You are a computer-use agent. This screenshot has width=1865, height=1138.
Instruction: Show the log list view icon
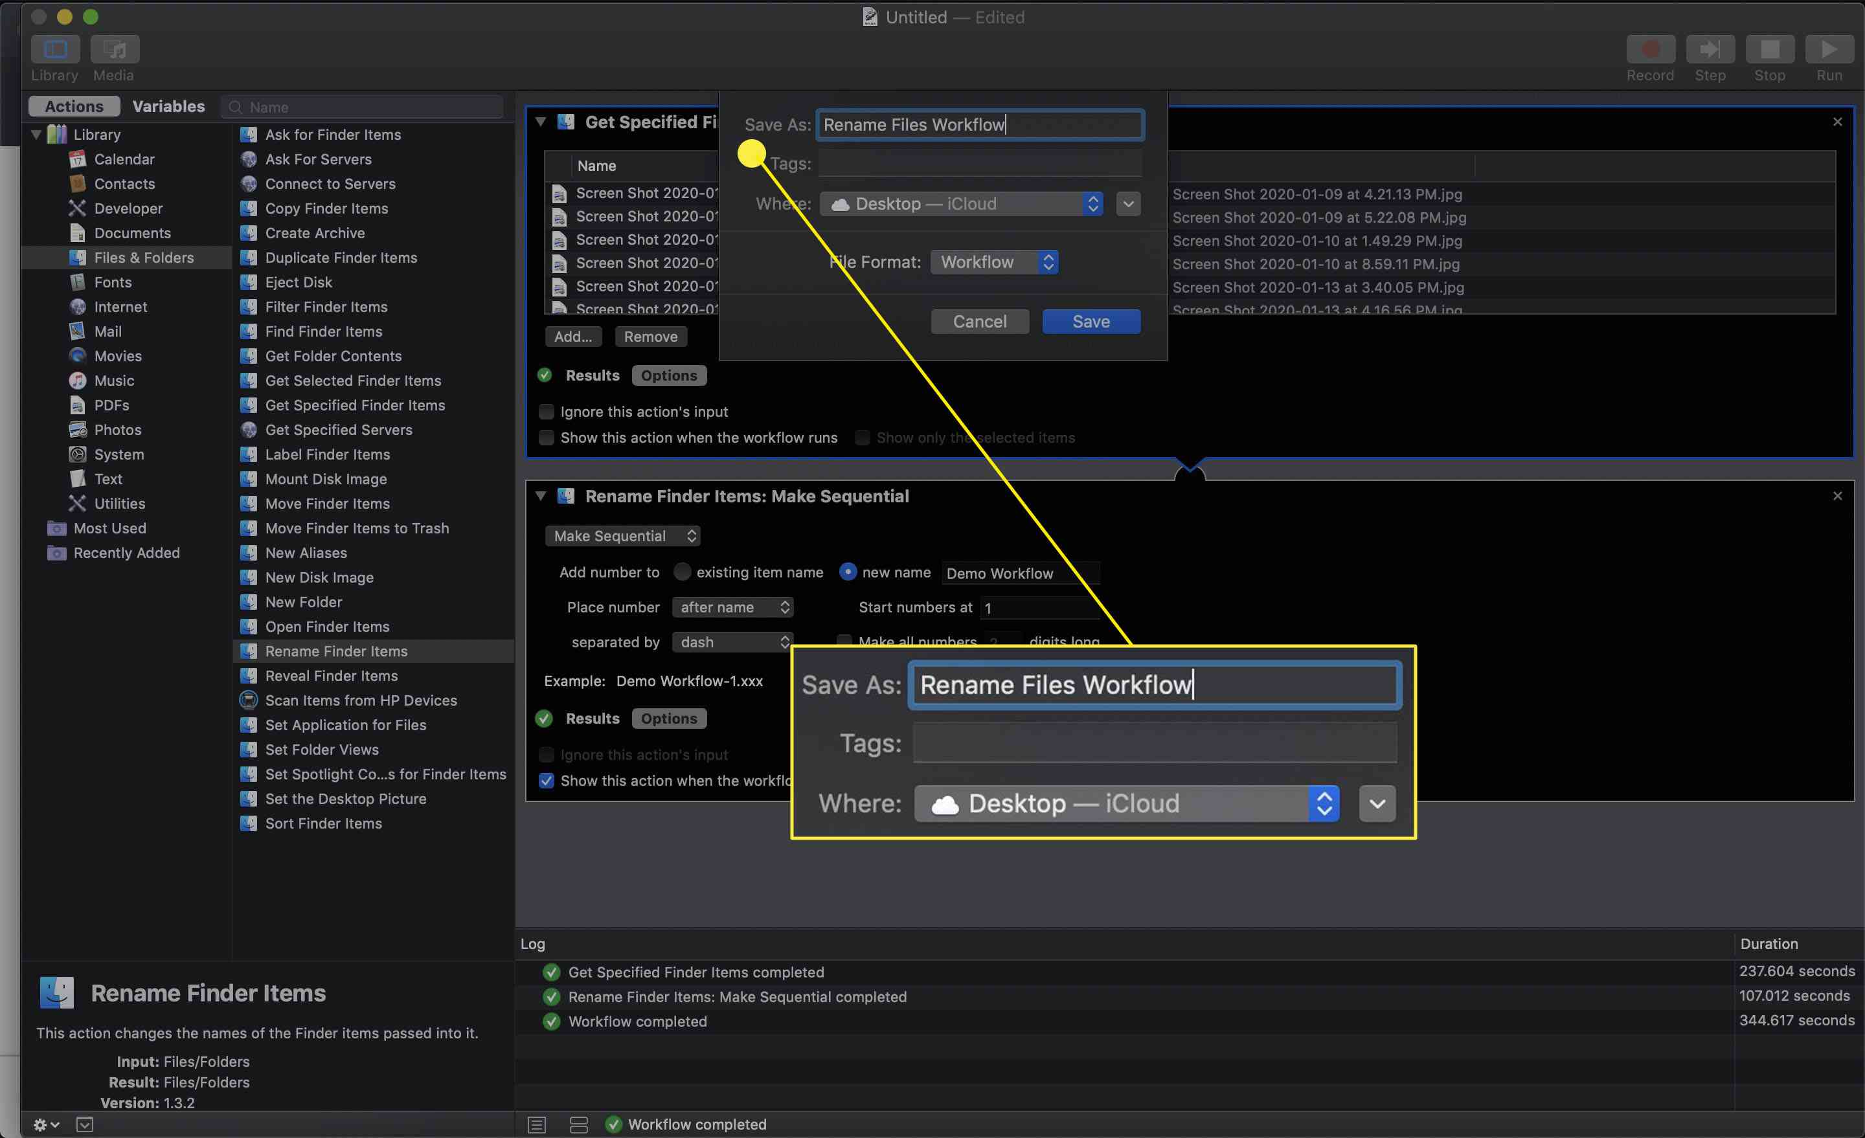(x=537, y=1124)
